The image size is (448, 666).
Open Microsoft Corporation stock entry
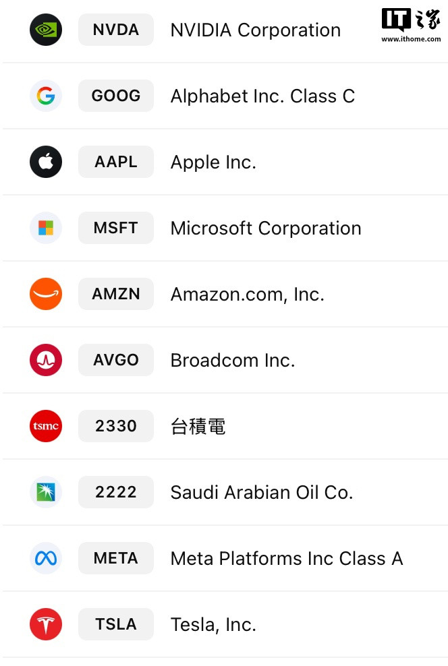point(266,228)
